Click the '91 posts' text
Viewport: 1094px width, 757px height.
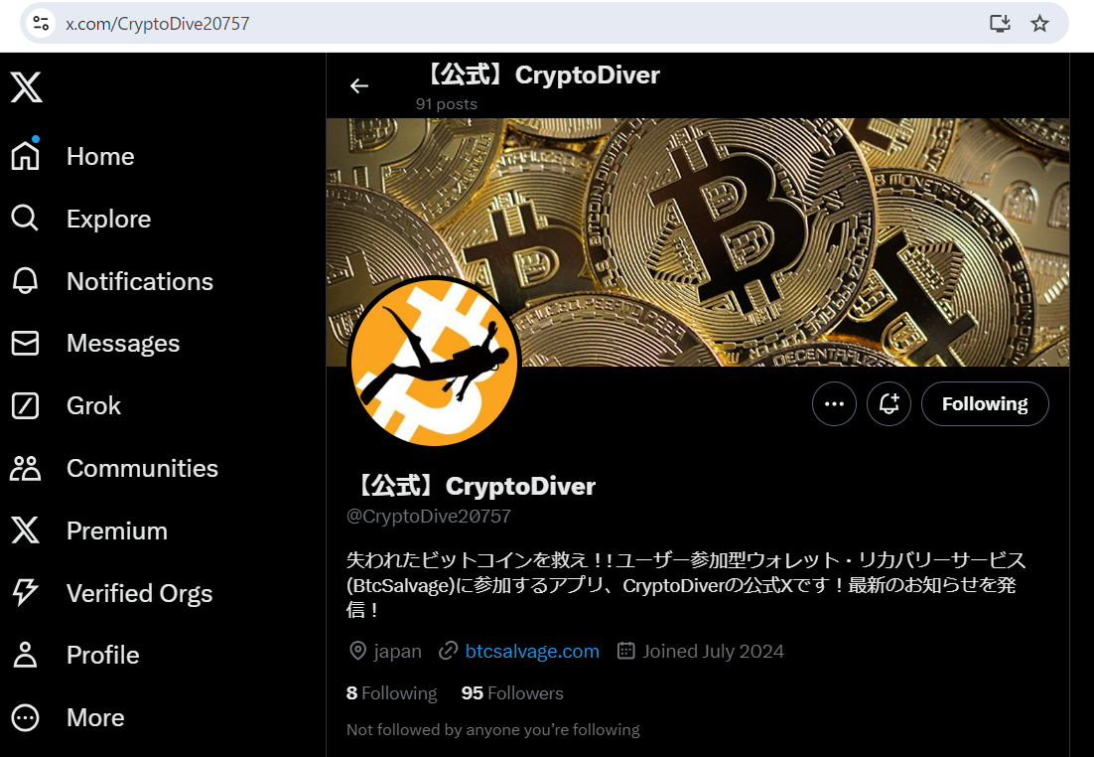(x=447, y=104)
